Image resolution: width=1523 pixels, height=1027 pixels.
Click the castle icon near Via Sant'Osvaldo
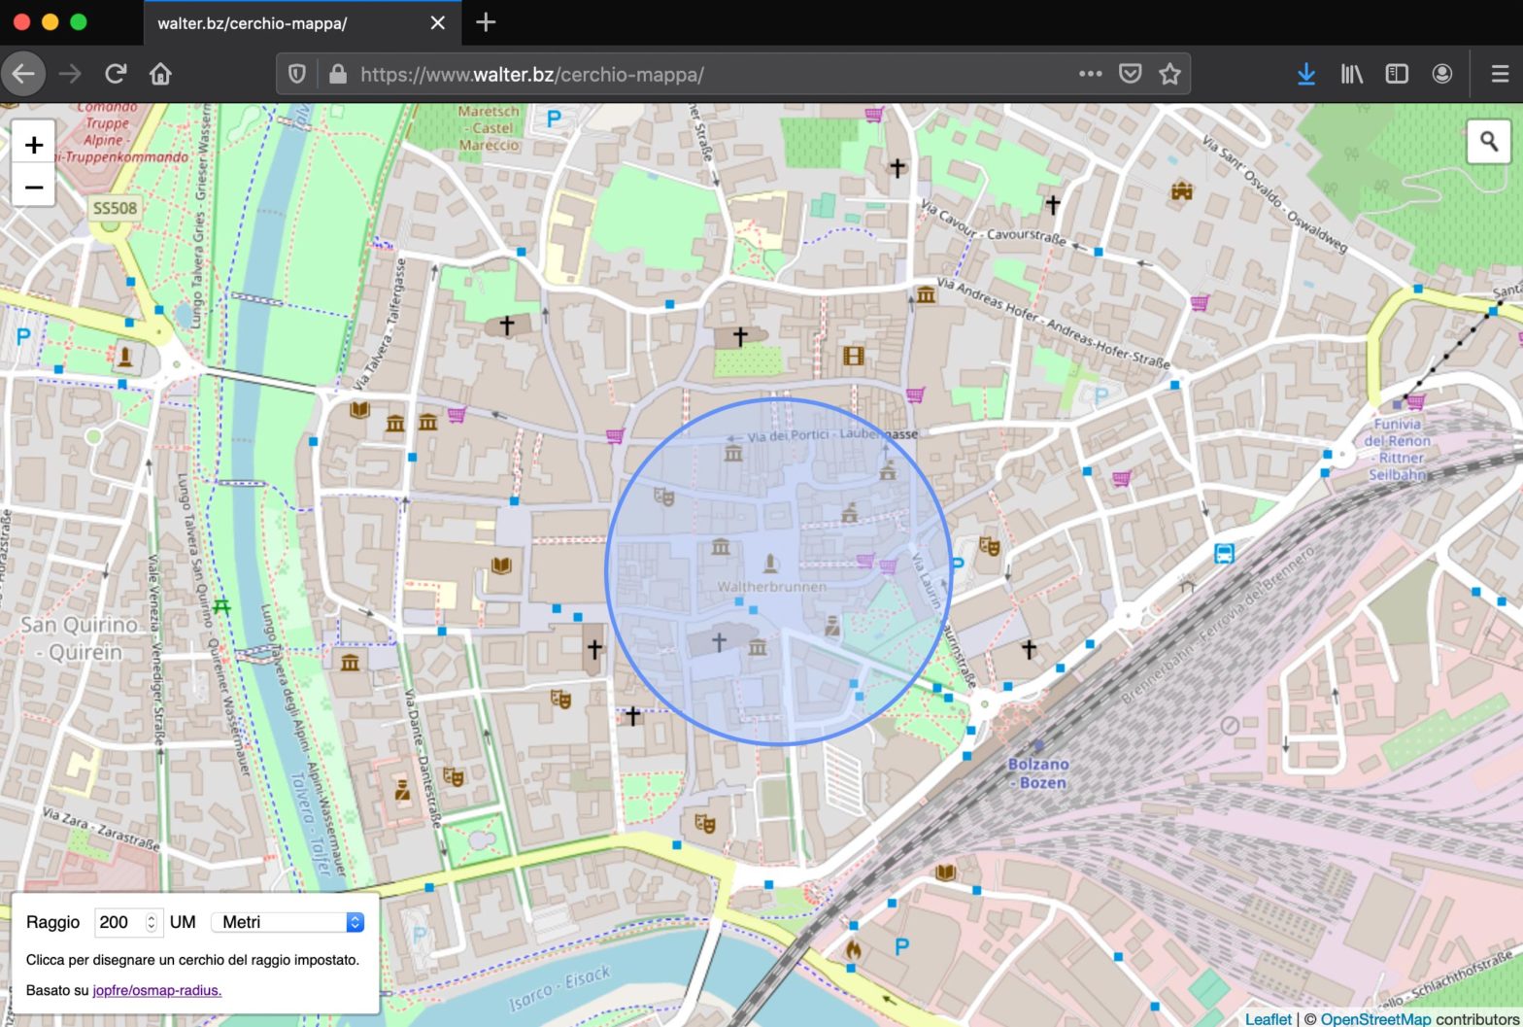click(1181, 189)
